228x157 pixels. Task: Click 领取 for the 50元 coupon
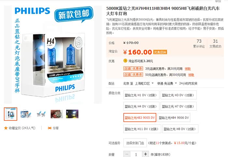point(191,75)
